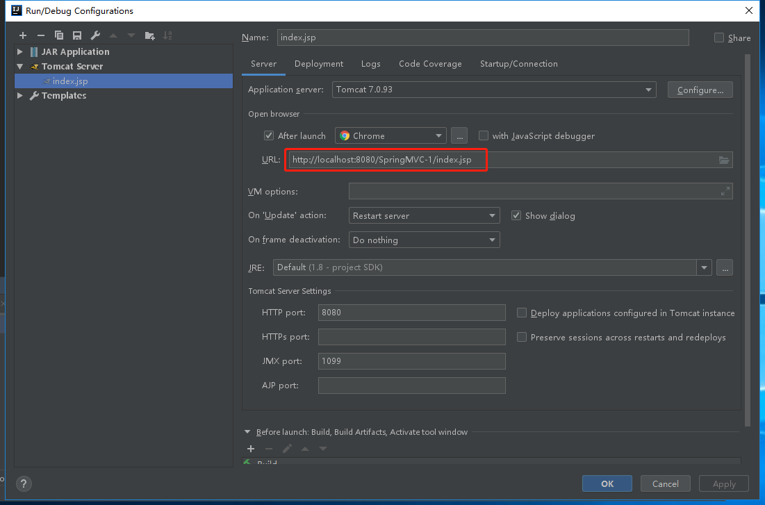The image size is (765, 505).
Task: Click the Apply button
Action: (x=724, y=483)
